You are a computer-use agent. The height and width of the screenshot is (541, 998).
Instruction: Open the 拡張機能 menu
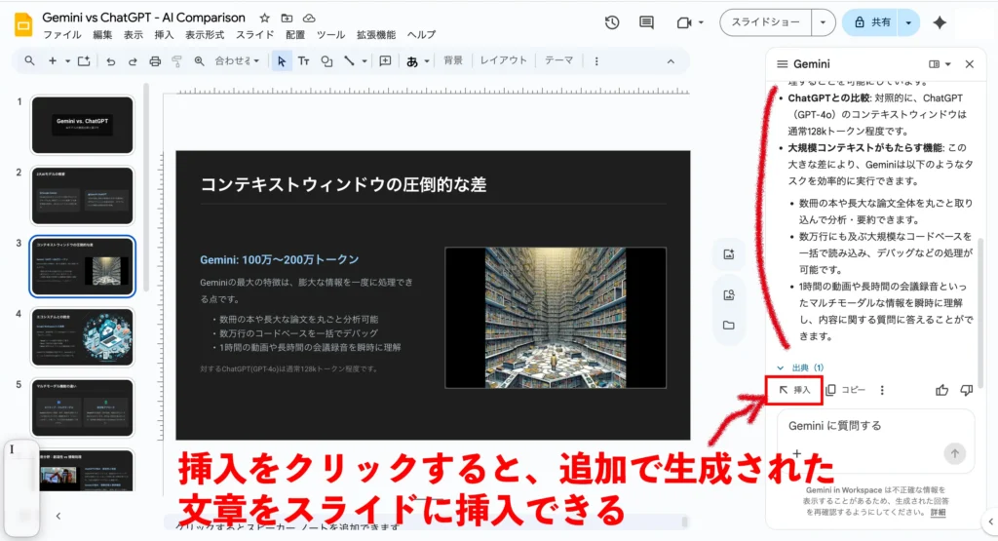375,35
